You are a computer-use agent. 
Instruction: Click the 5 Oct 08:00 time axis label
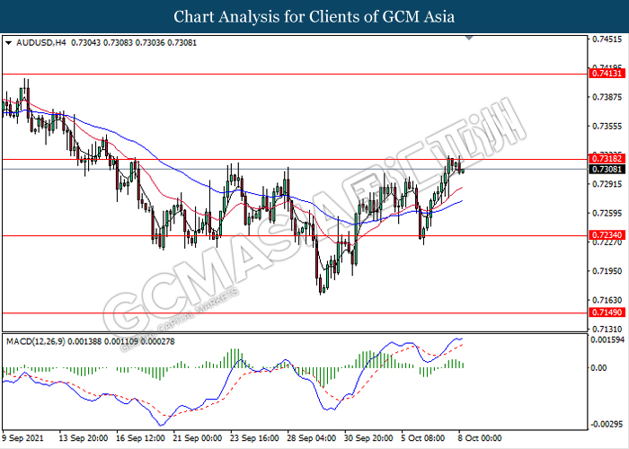[x=423, y=438]
